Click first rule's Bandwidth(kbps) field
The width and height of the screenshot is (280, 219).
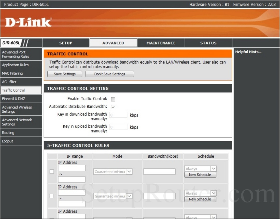[x=159, y=171]
